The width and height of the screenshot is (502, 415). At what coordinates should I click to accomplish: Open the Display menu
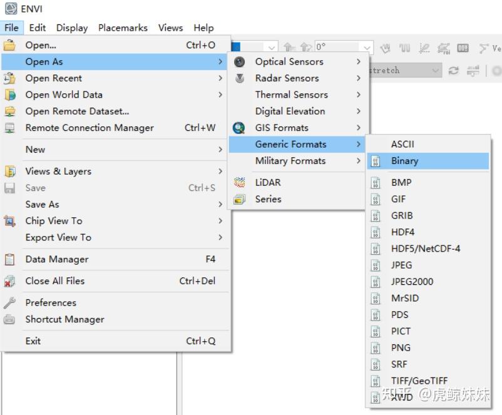point(72,28)
